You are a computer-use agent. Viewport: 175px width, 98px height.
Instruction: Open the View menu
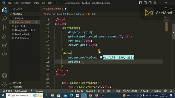coord(36,3)
